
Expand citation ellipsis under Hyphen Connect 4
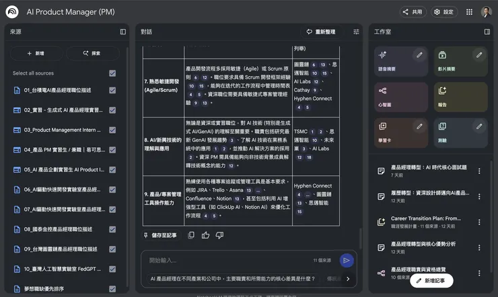point(307,195)
